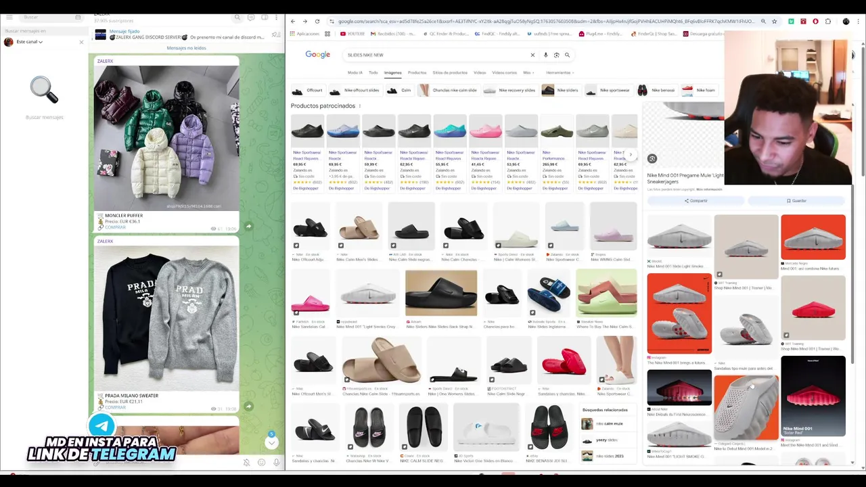The width and height of the screenshot is (866, 487).
Task: Open the Google zoom magnifier in address bar
Action: tap(763, 22)
